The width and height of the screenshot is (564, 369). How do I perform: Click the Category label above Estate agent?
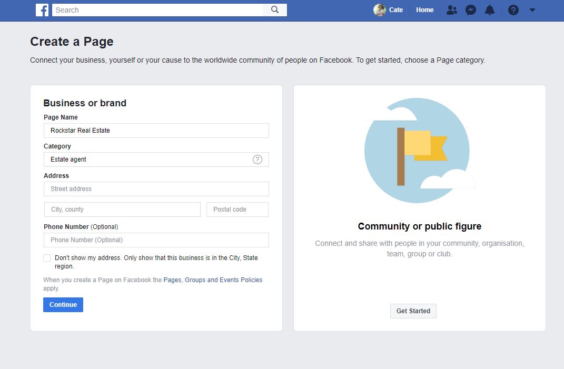(57, 146)
